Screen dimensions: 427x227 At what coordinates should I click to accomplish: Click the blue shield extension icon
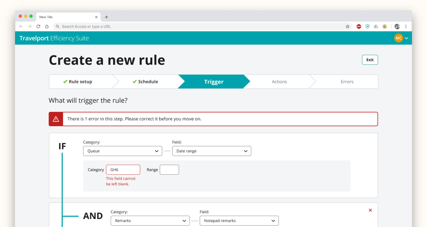click(367, 27)
